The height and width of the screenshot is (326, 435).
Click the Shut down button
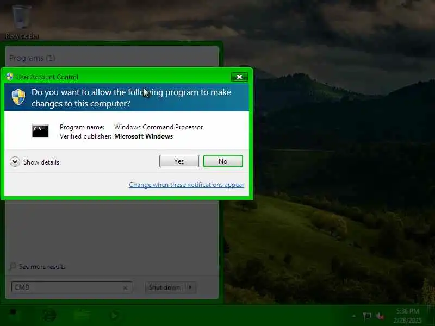tap(164, 287)
